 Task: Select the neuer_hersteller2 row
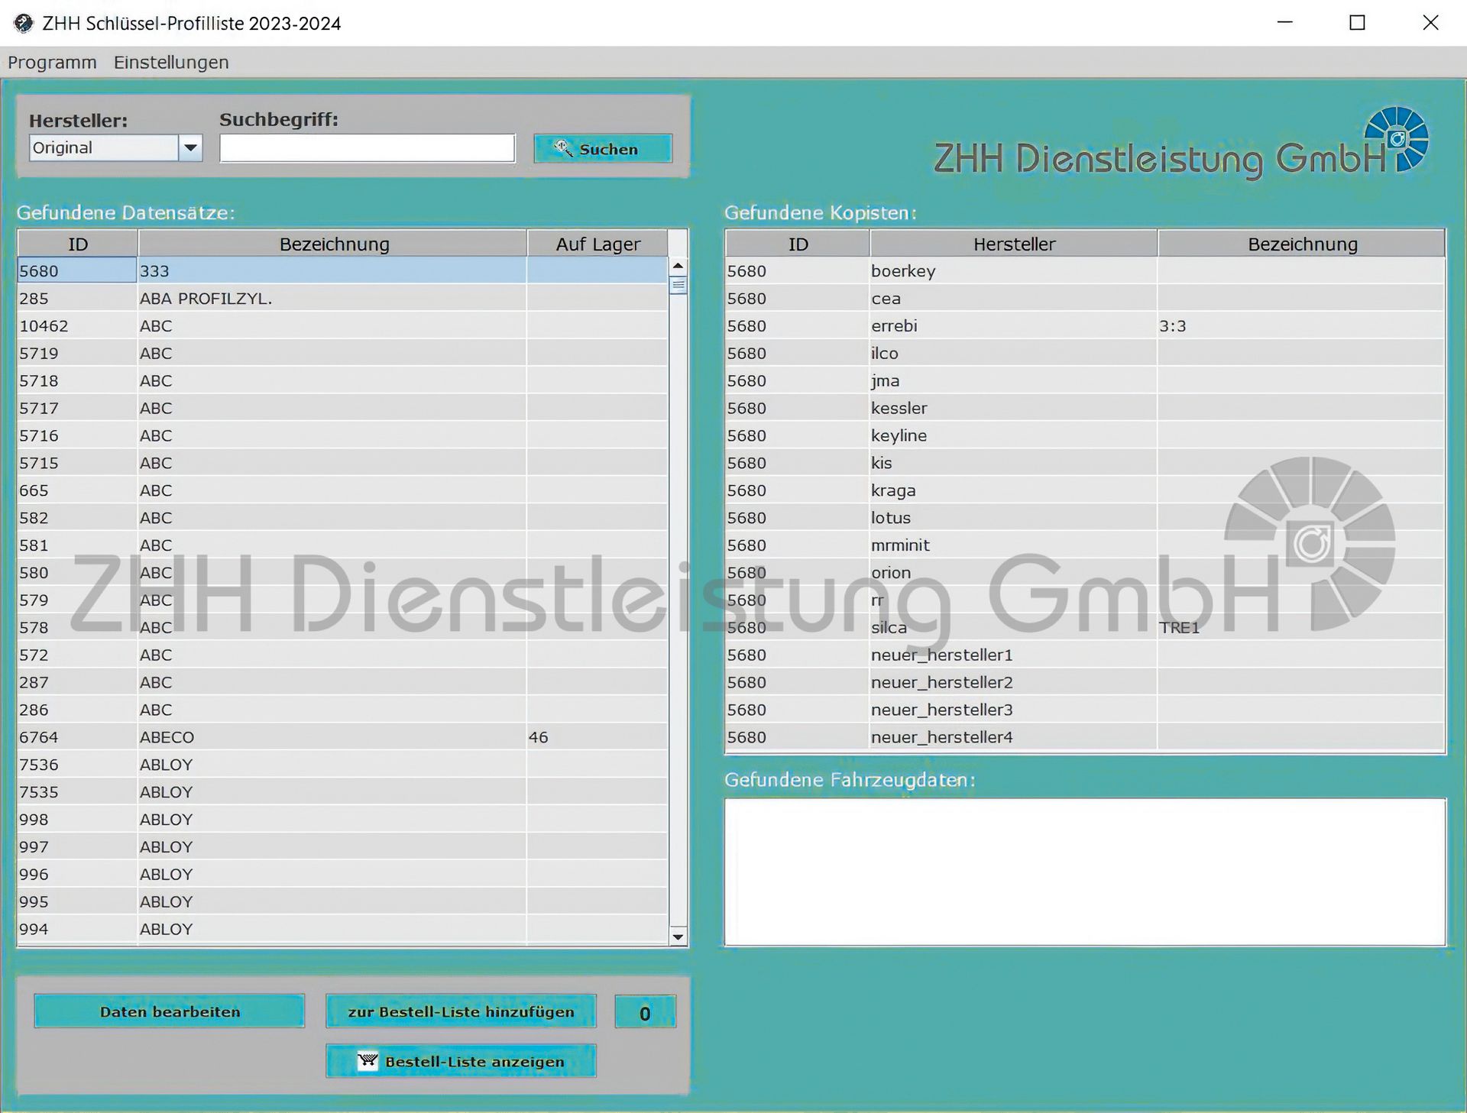(x=1085, y=683)
